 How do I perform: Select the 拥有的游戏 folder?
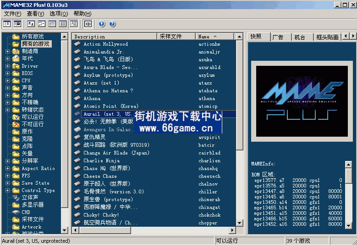36,44
